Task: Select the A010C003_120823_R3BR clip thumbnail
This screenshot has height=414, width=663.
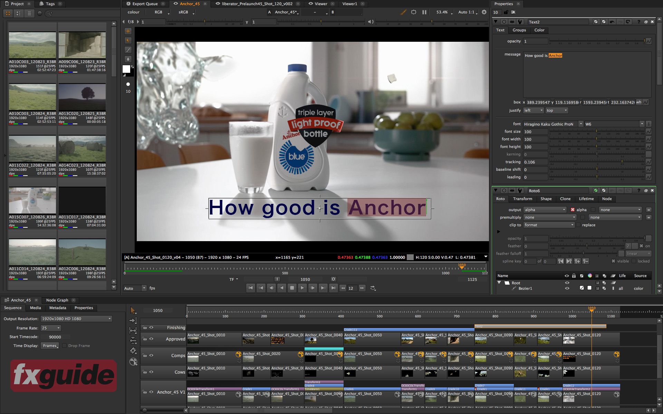Action: coord(32,45)
